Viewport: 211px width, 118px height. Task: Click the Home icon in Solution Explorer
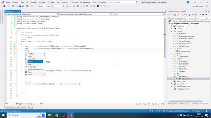tap(175, 15)
